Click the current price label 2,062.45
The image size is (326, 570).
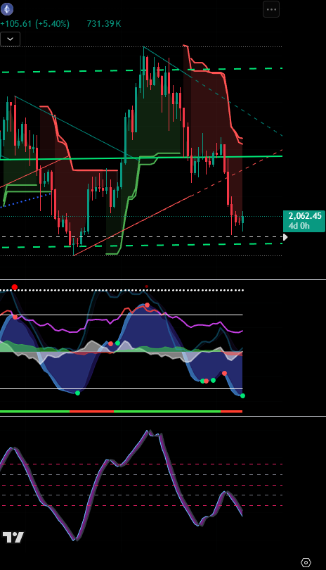tap(305, 216)
